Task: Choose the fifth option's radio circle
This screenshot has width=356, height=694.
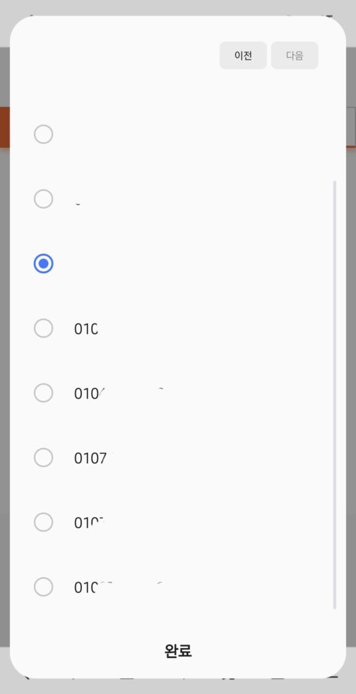Action: 43,393
